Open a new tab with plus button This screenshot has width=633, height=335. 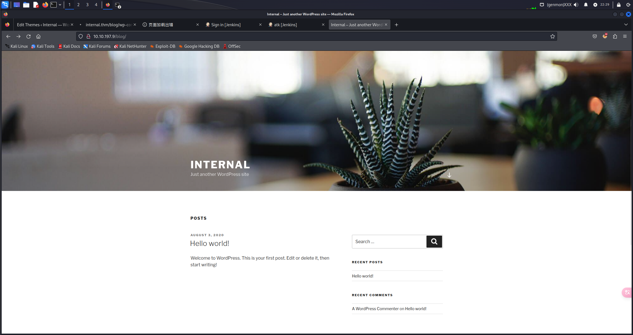click(x=396, y=25)
